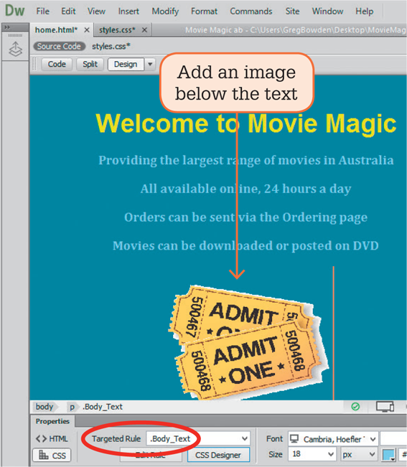Open the Modify menu
The height and width of the screenshot is (467, 407).
165,11
